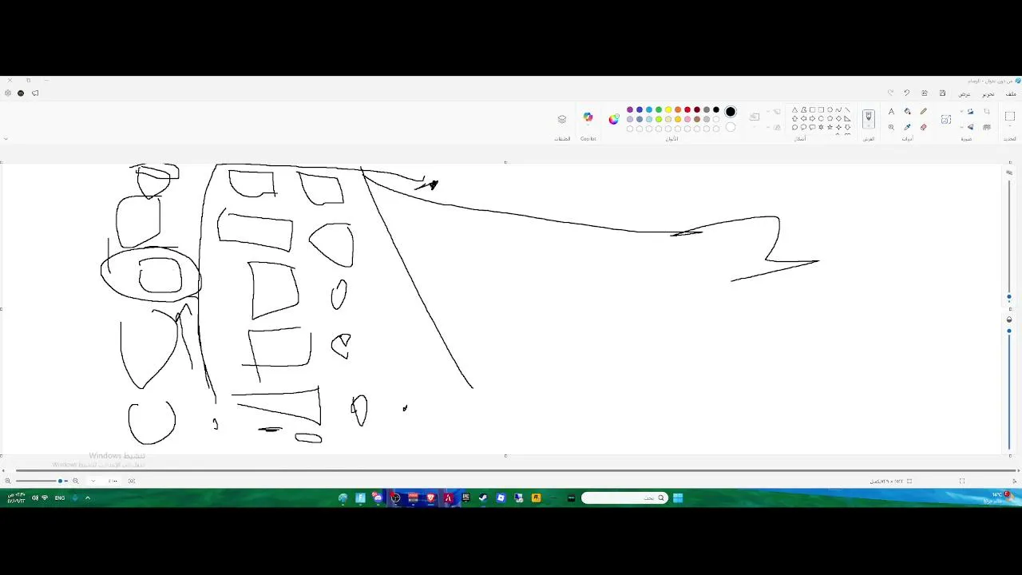Click the Flip image icon
Viewport: 1022px width, 575px height.
971,127
